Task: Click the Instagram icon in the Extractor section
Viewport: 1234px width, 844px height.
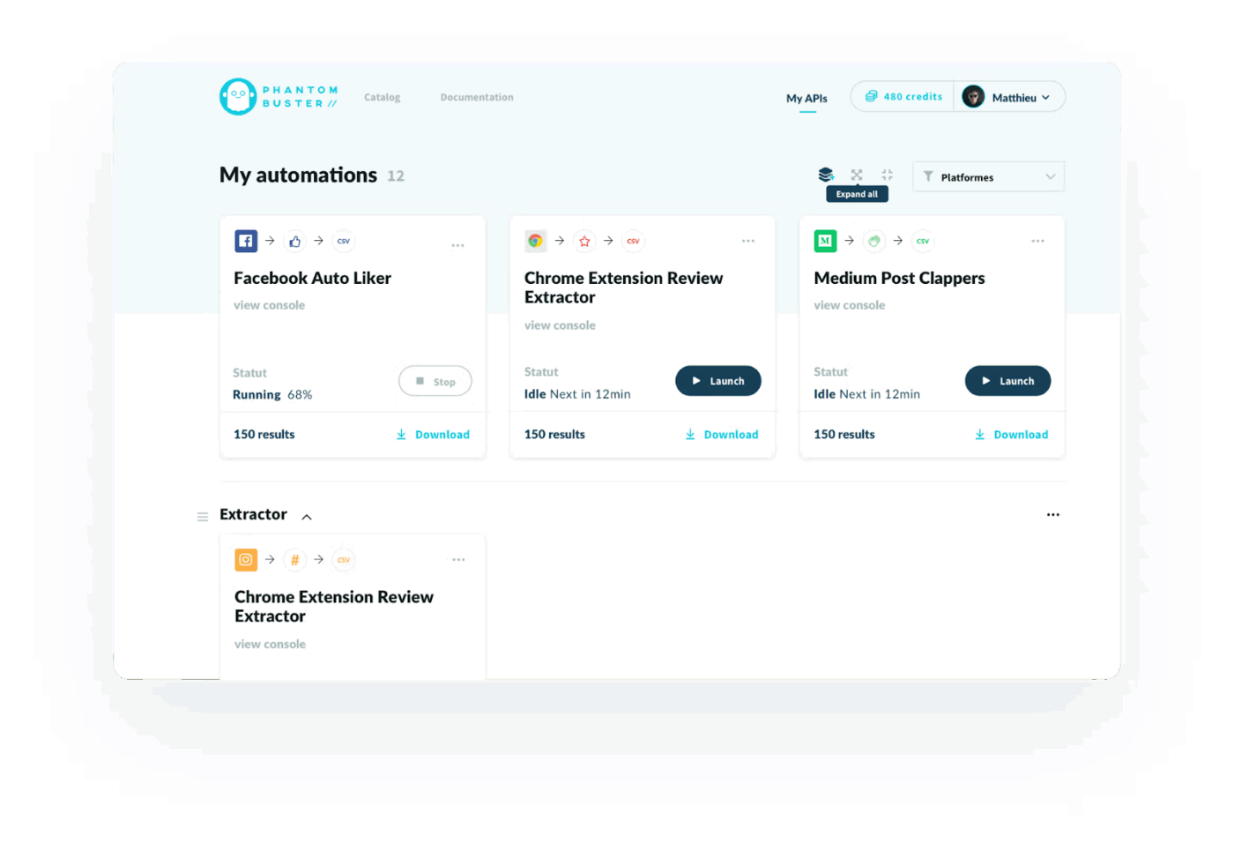Action: [245, 559]
